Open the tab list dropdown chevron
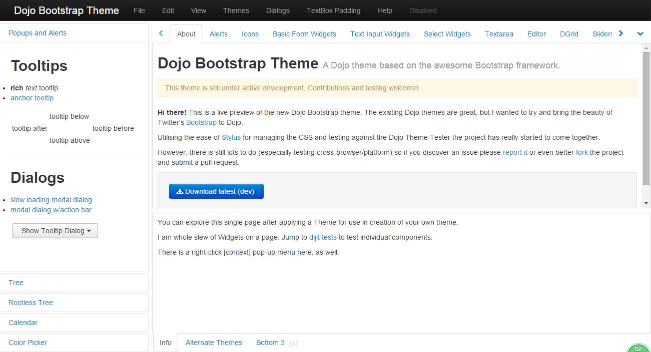Image resolution: width=651 pixels, height=352 pixels. (x=640, y=34)
